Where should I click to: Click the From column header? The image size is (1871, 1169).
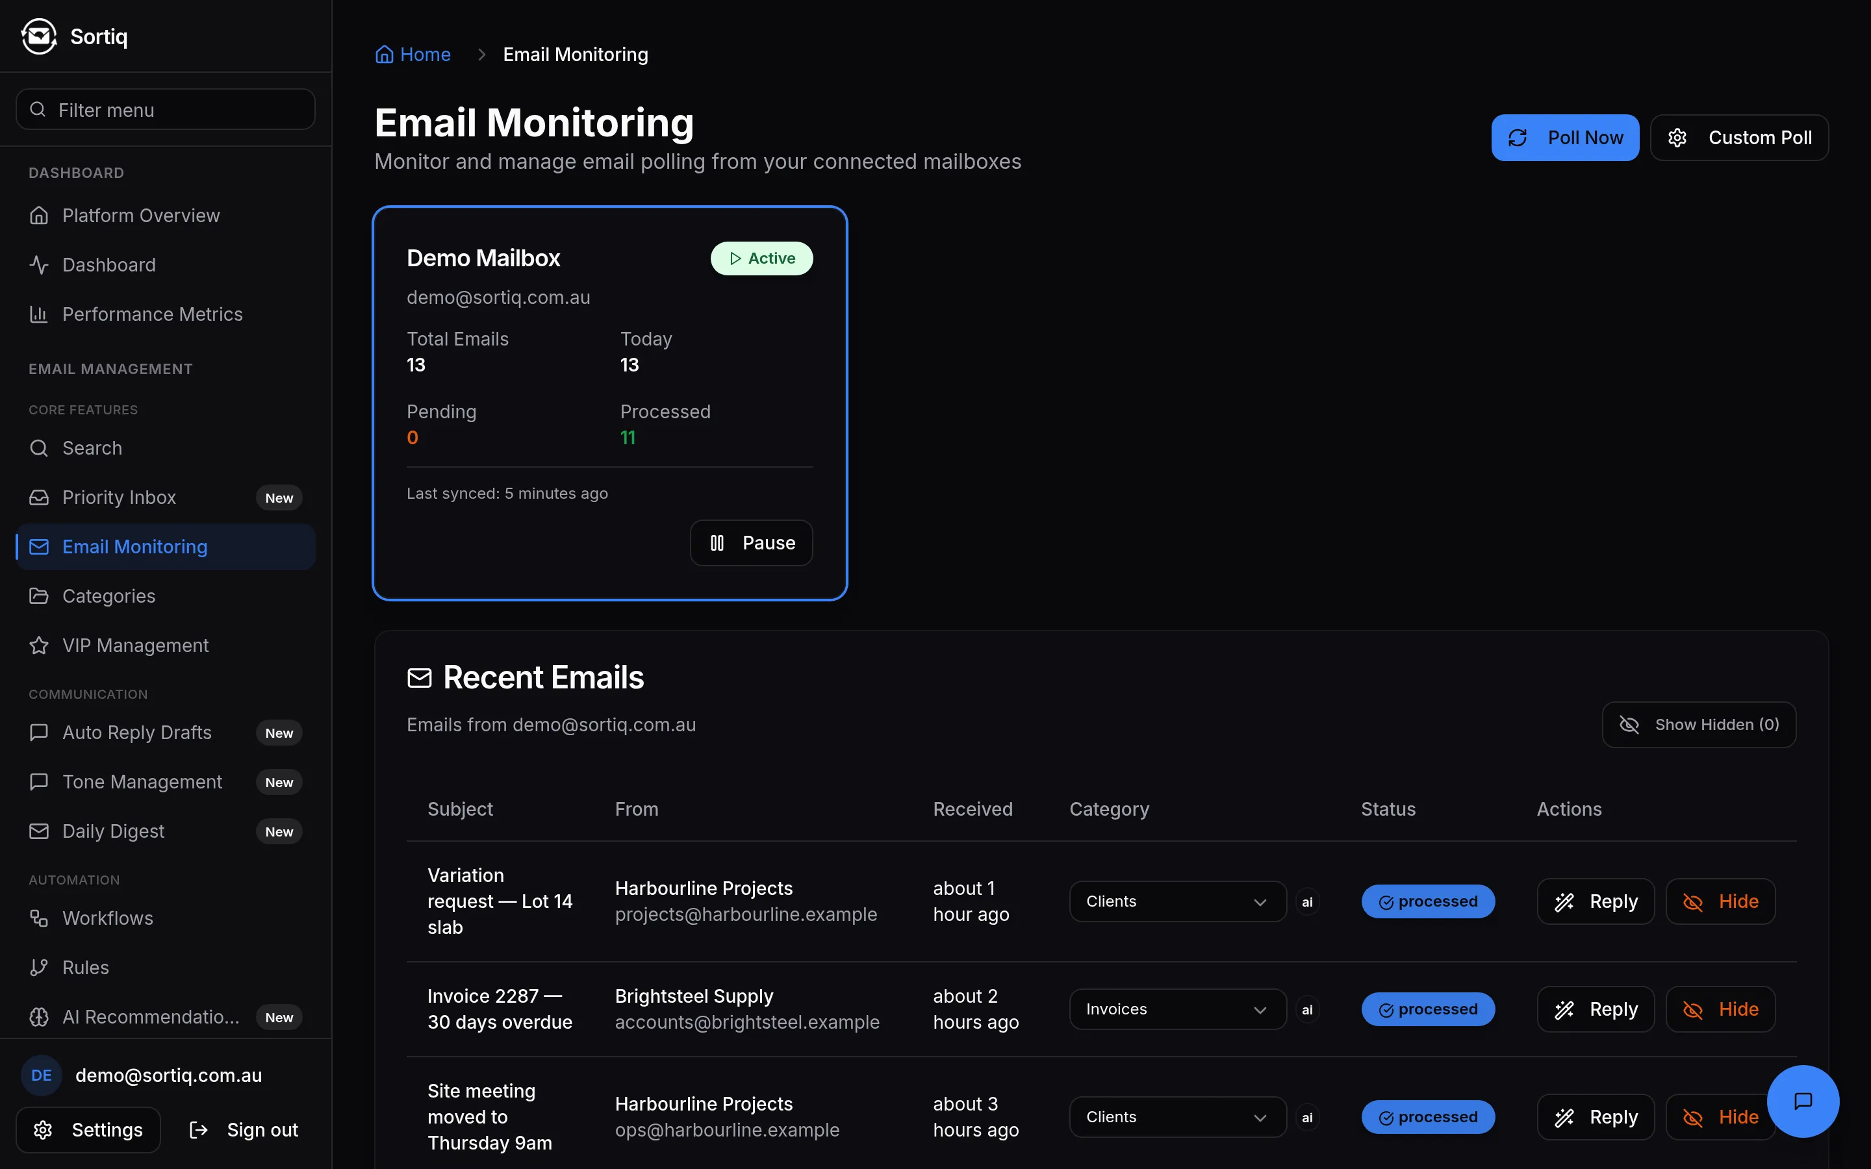(636, 809)
